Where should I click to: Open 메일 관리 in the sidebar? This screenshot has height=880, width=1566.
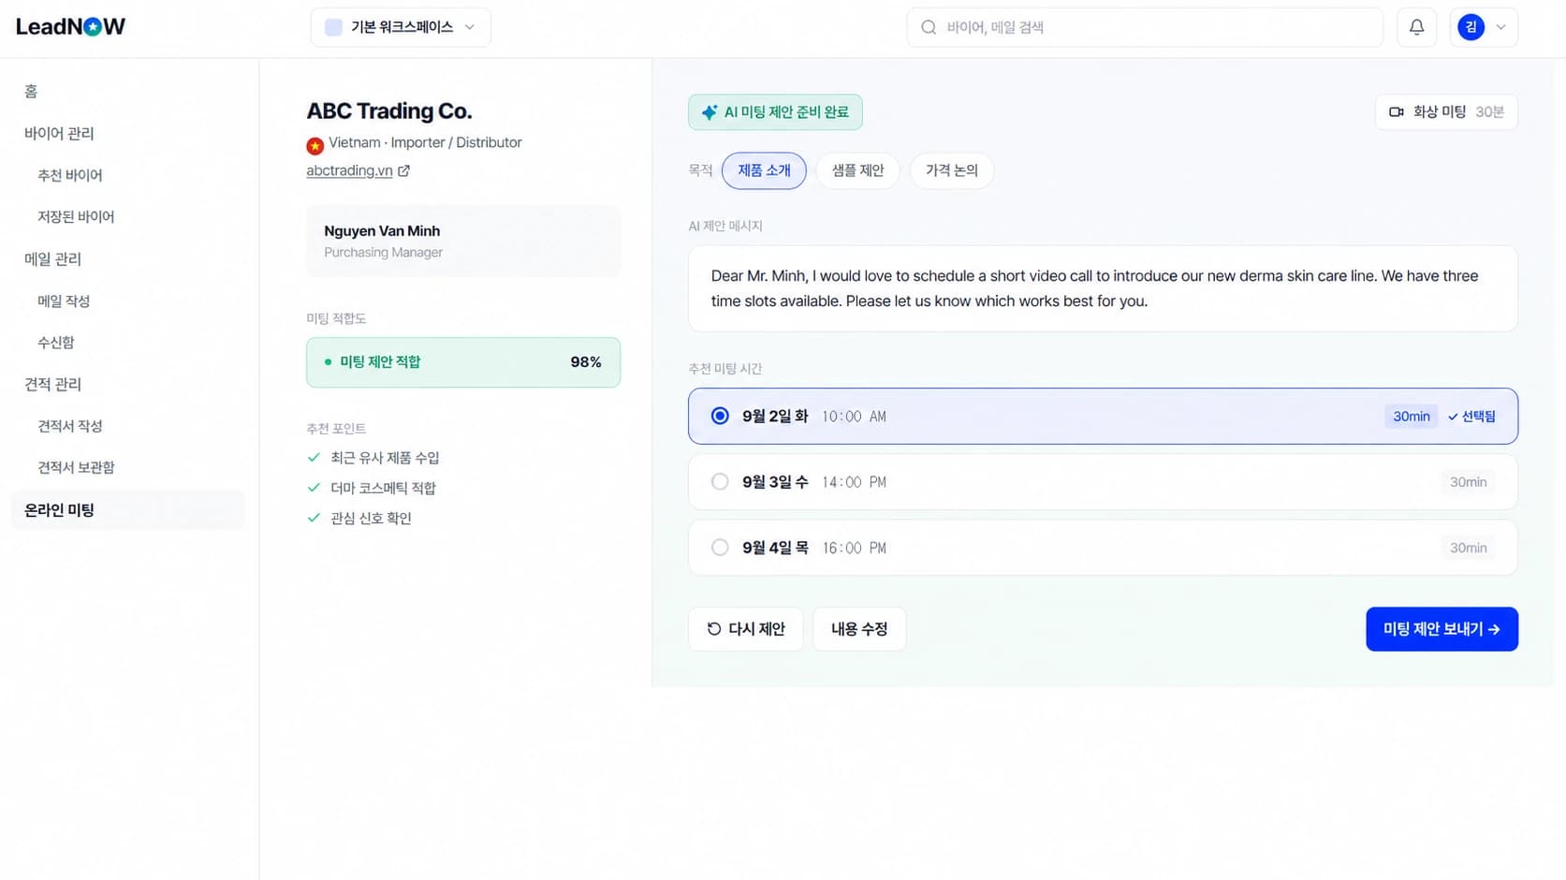click(52, 258)
